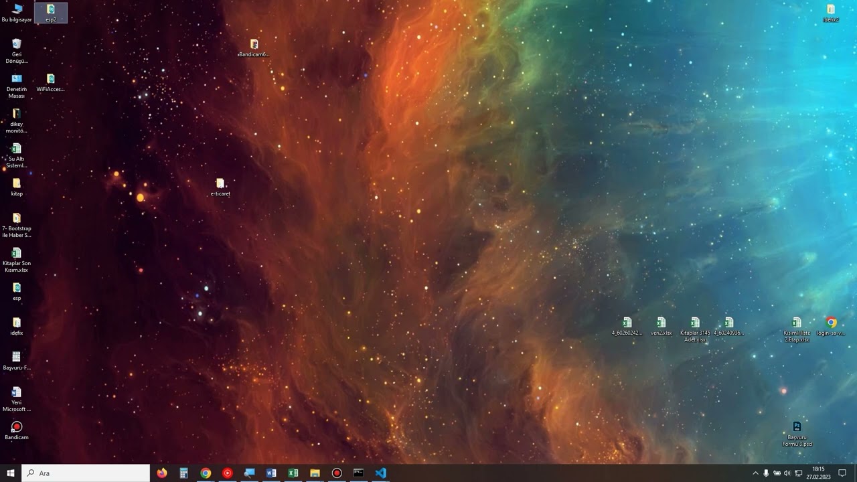Select the 4_60240936 Excel file
The width and height of the screenshot is (857, 482).
[728, 326]
